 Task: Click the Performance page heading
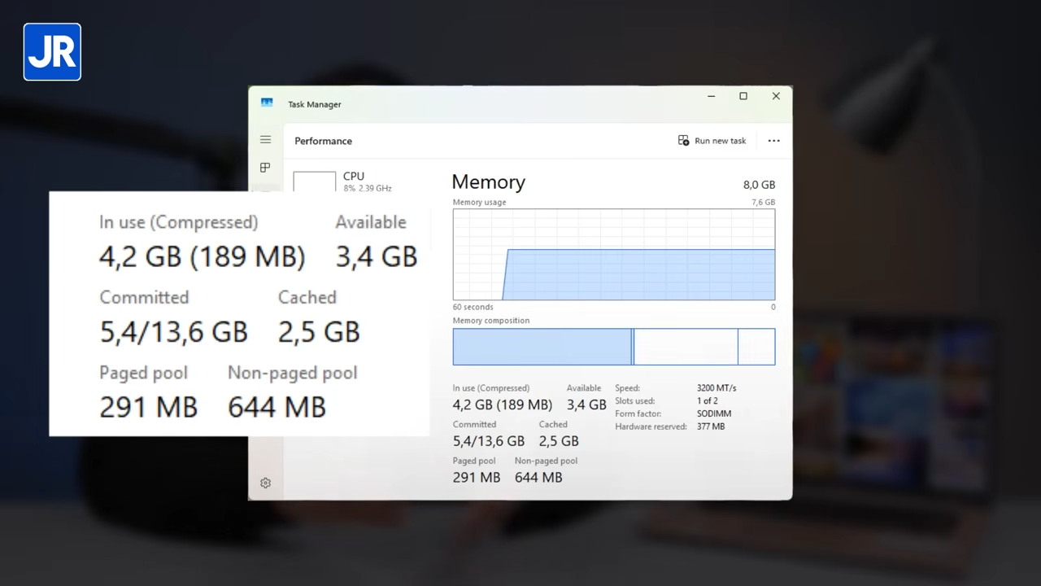[x=323, y=140]
